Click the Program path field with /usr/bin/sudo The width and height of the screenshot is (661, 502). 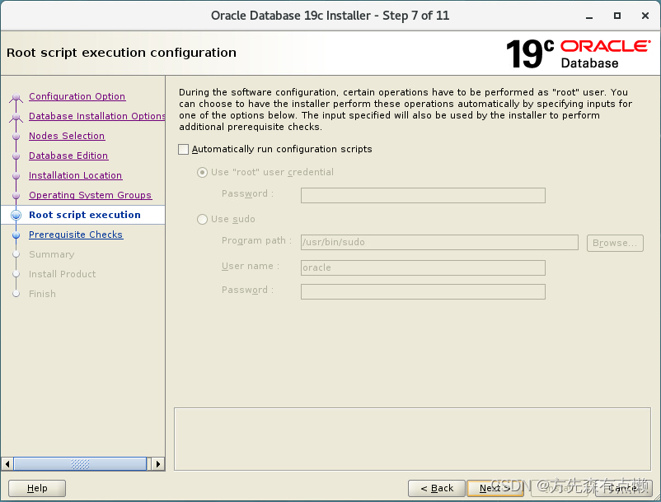pos(439,243)
